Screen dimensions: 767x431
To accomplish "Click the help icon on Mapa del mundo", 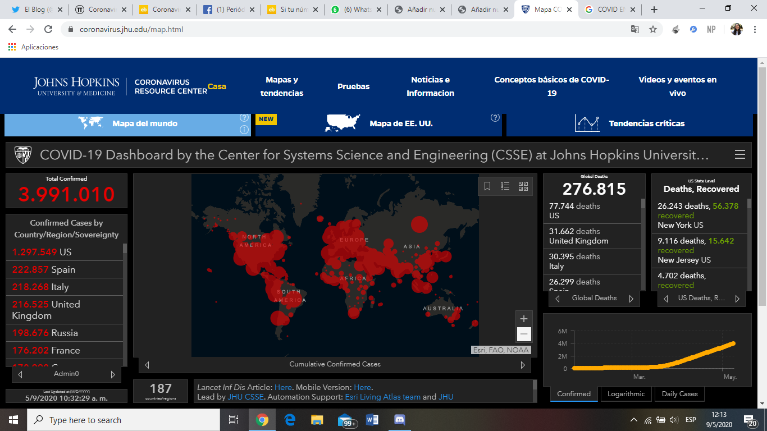I will click(x=244, y=118).
